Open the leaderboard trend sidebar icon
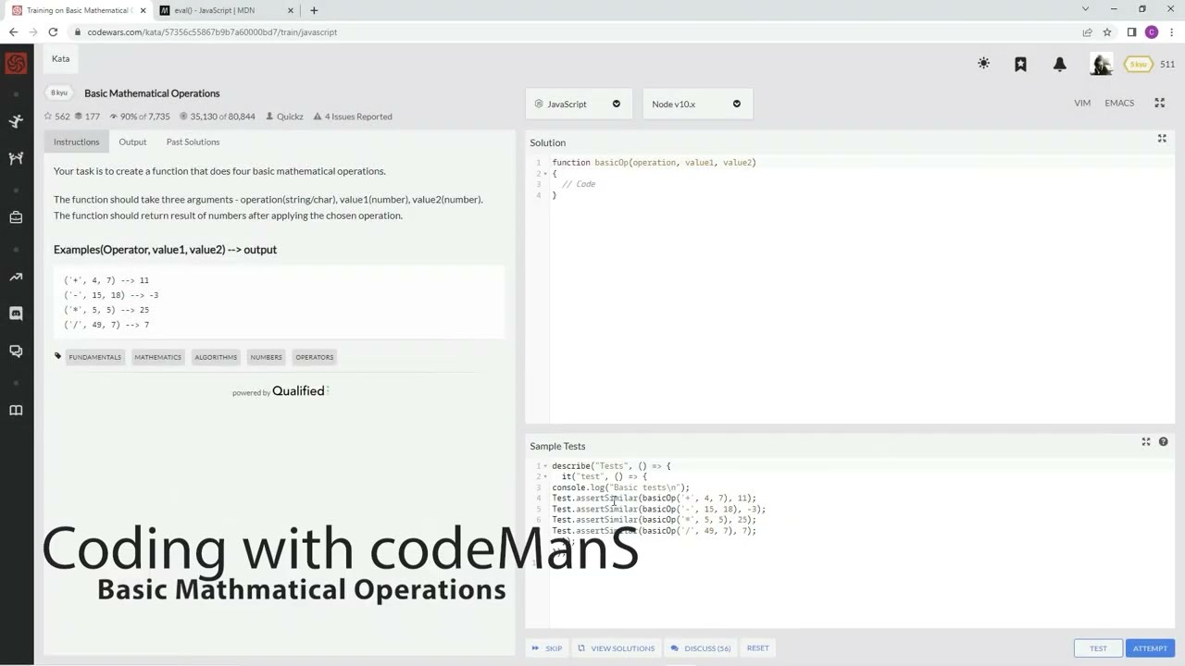Viewport: 1185px width, 666px height. [16, 277]
